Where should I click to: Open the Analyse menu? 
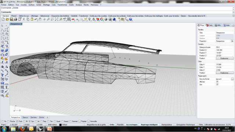coord(79,5)
